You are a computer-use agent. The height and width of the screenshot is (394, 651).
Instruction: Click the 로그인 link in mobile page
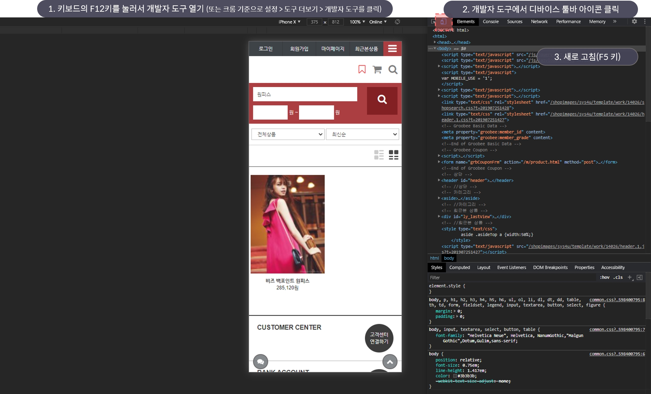click(x=266, y=49)
